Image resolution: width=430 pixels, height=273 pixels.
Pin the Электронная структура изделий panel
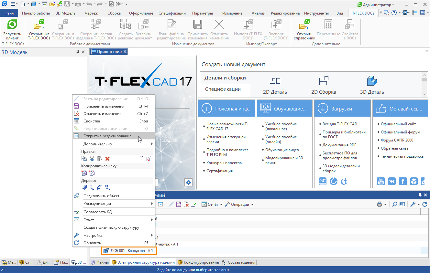420,195
